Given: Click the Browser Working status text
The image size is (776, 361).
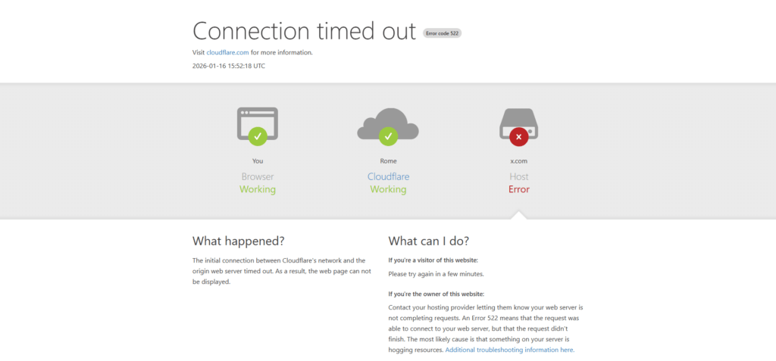Looking at the screenshot, I should (258, 189).
